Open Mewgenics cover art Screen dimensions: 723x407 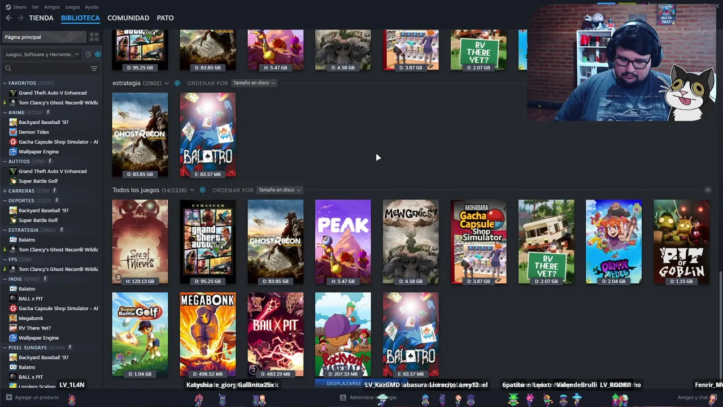pos(411,241)
